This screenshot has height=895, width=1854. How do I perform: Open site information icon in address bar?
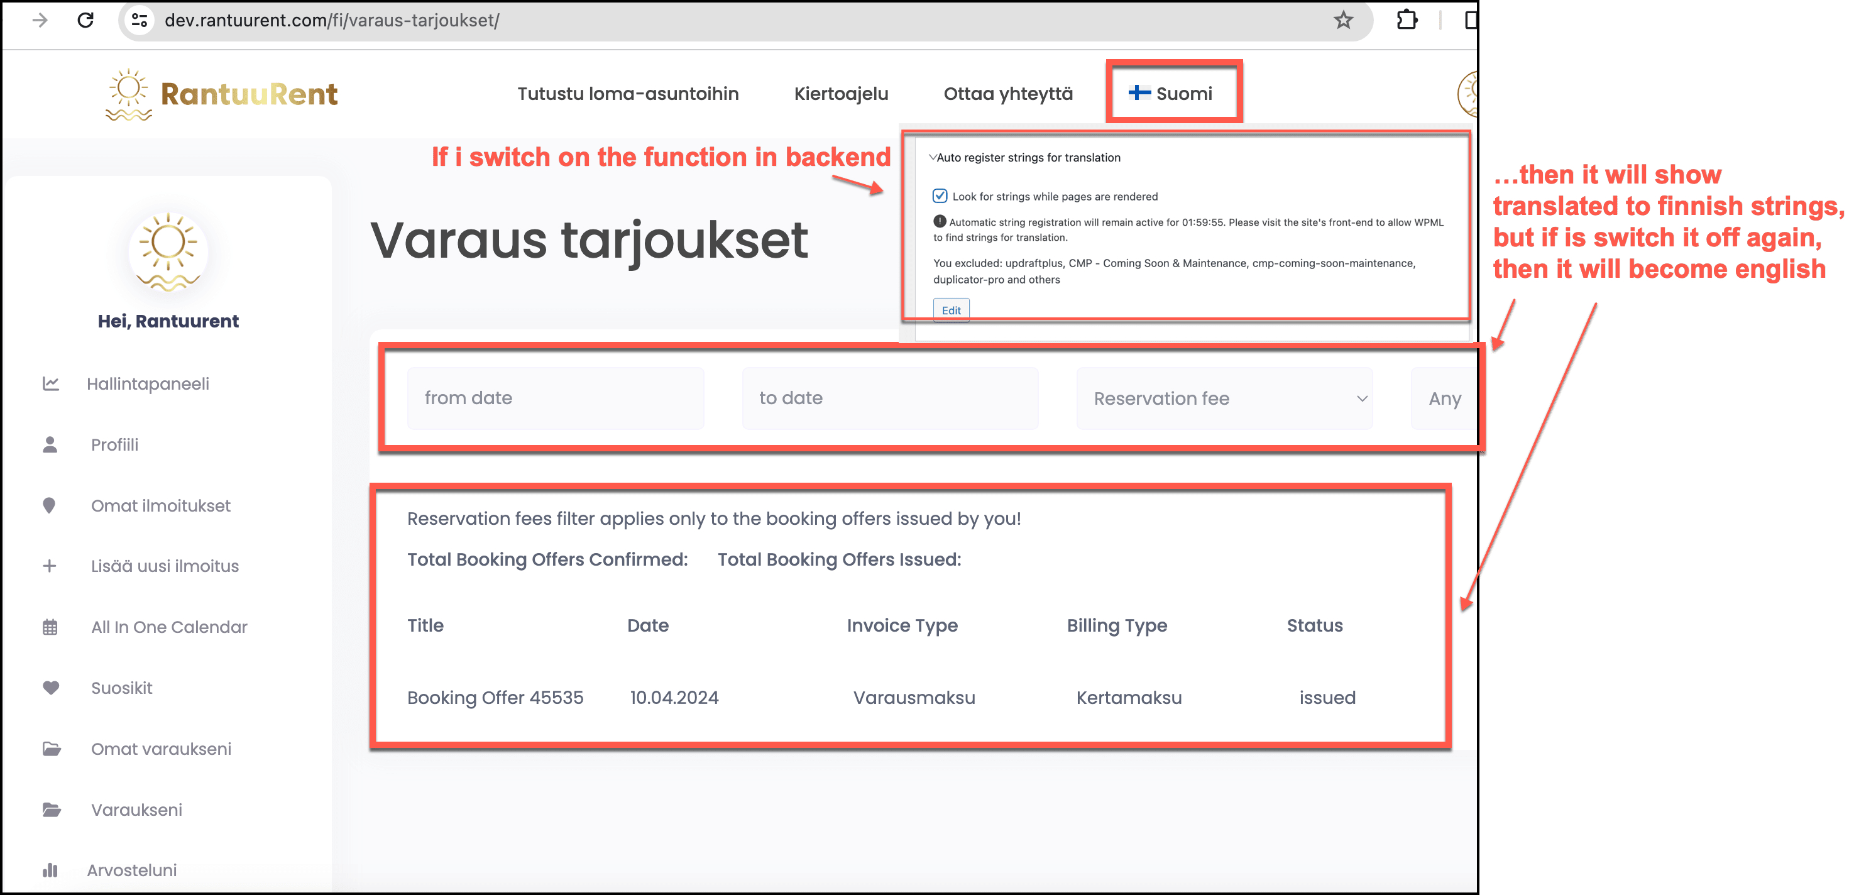pos(140,20)
